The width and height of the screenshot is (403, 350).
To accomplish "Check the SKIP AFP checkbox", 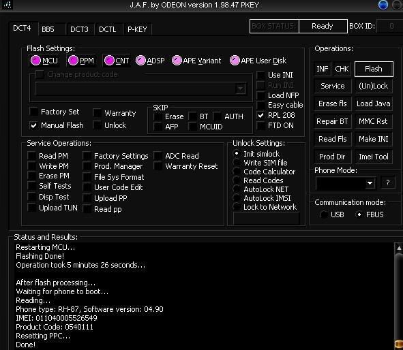I will click(x=158, y=127).
